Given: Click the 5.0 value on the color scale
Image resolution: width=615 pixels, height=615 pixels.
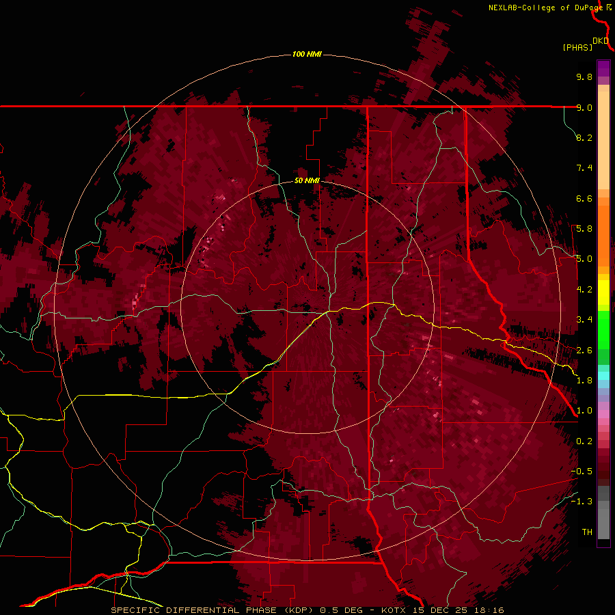Looking at the screenshot, I should point(584,259).
